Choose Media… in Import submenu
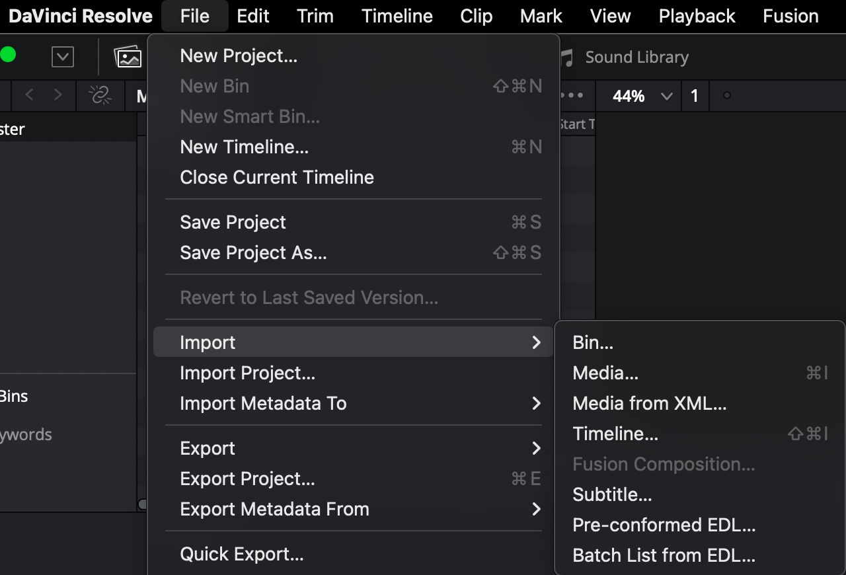This screenshot has height=575, width=846. 700,373
